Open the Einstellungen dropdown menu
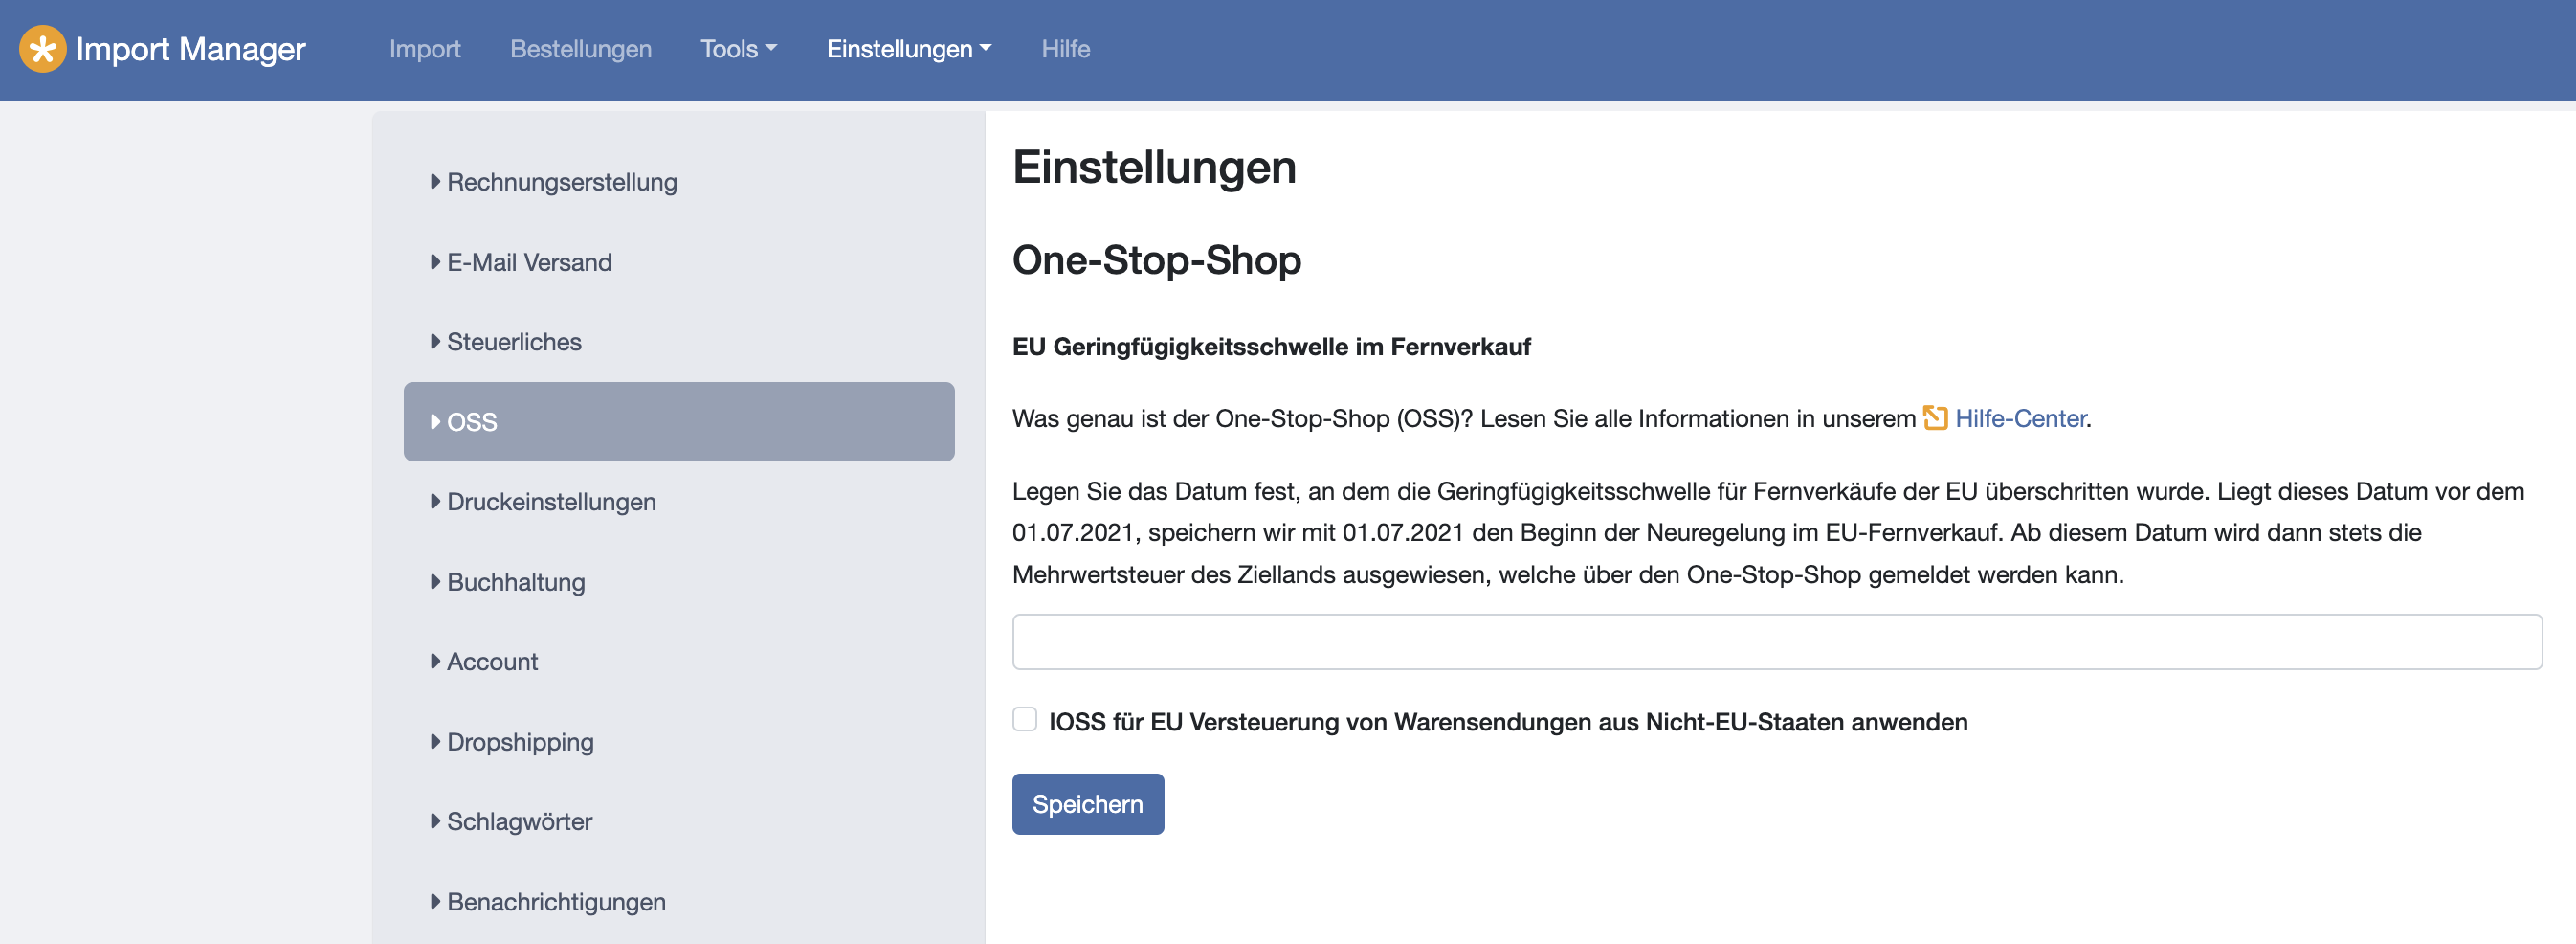This screenshot has width=2576, height=944. (909, 49)
